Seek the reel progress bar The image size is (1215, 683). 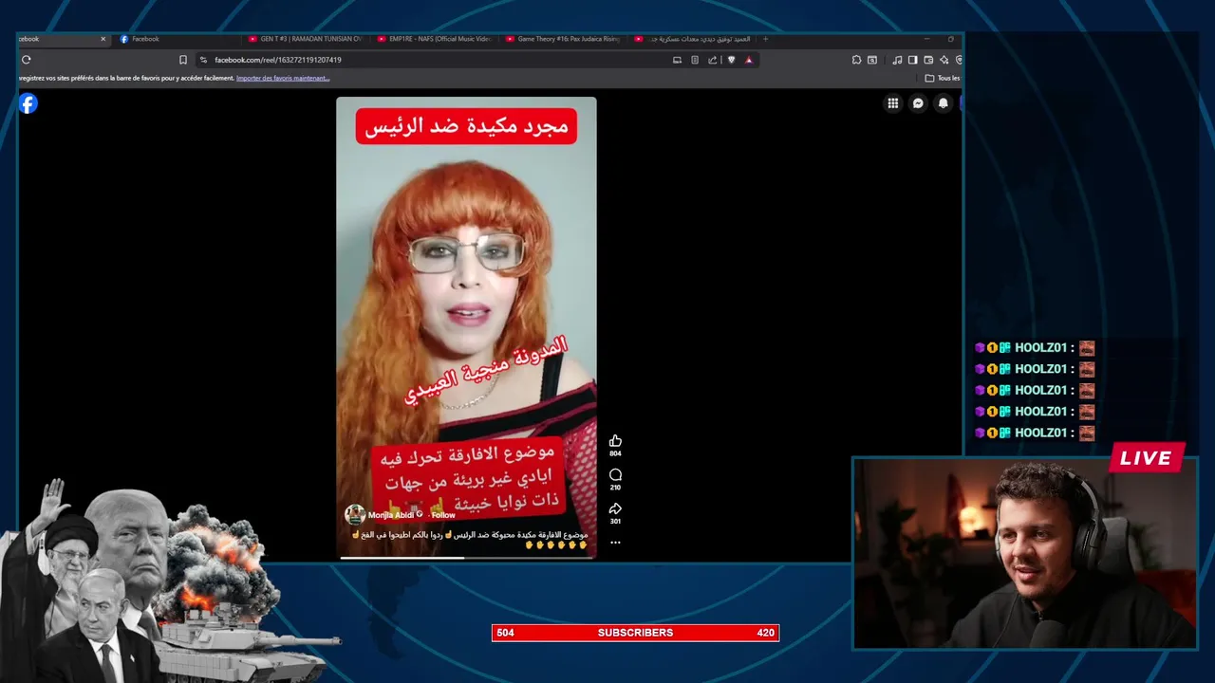[x=466, y=558]
